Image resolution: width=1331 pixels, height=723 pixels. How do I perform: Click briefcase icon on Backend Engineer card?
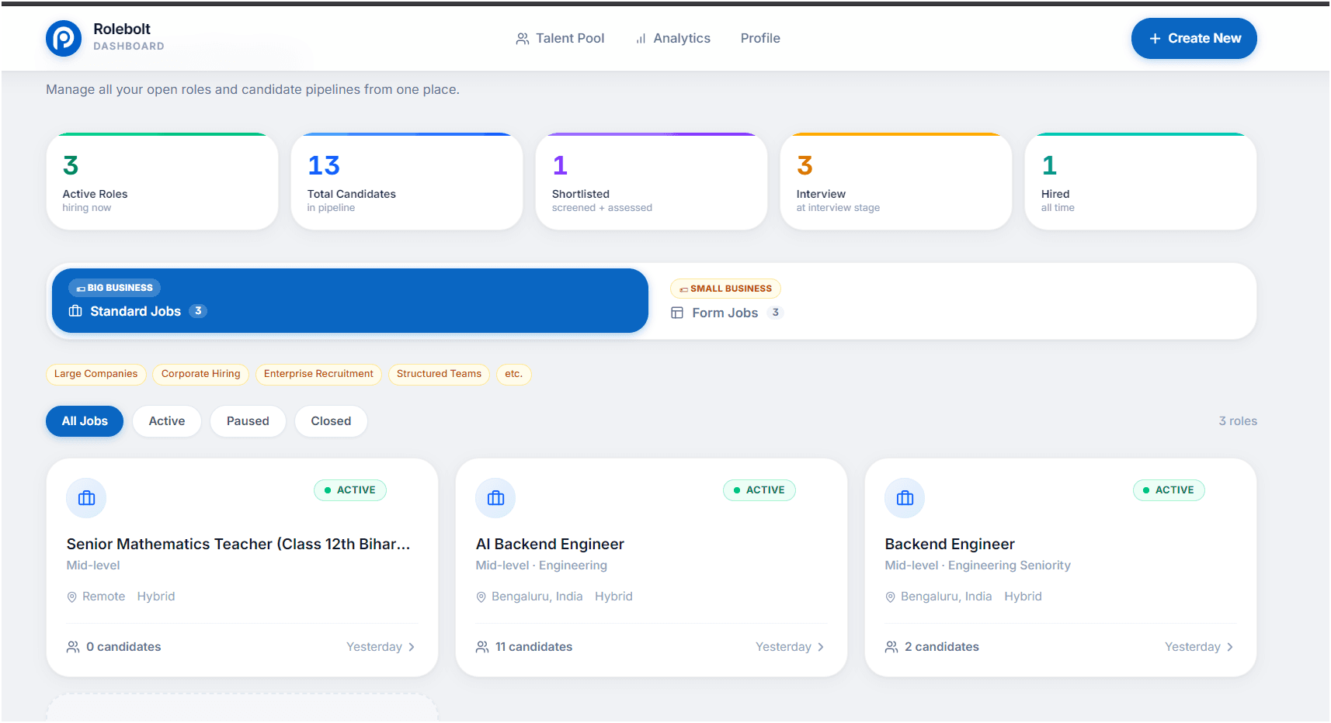click(905, 498)
